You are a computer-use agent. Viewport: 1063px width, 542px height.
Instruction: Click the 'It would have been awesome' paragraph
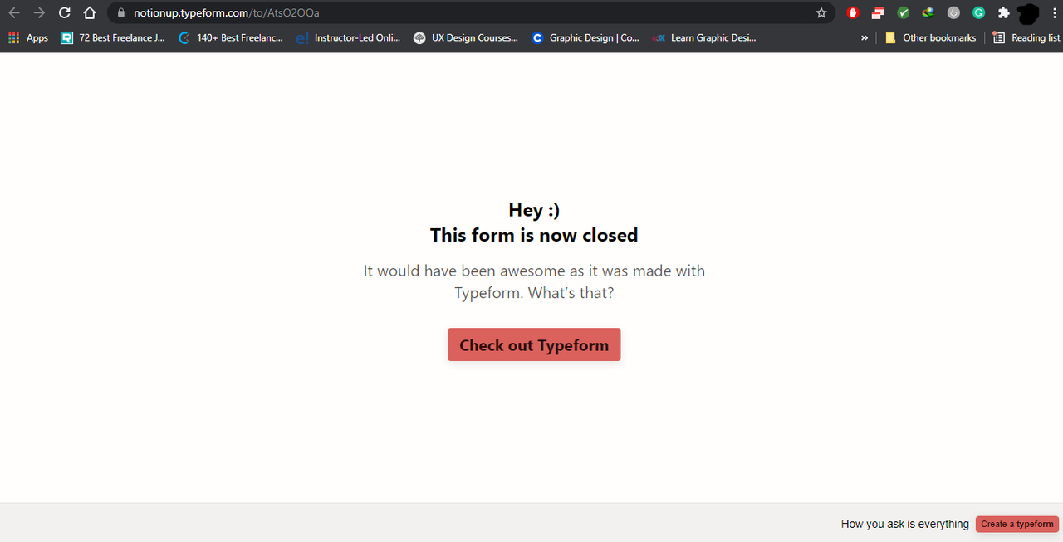(534, 282)
